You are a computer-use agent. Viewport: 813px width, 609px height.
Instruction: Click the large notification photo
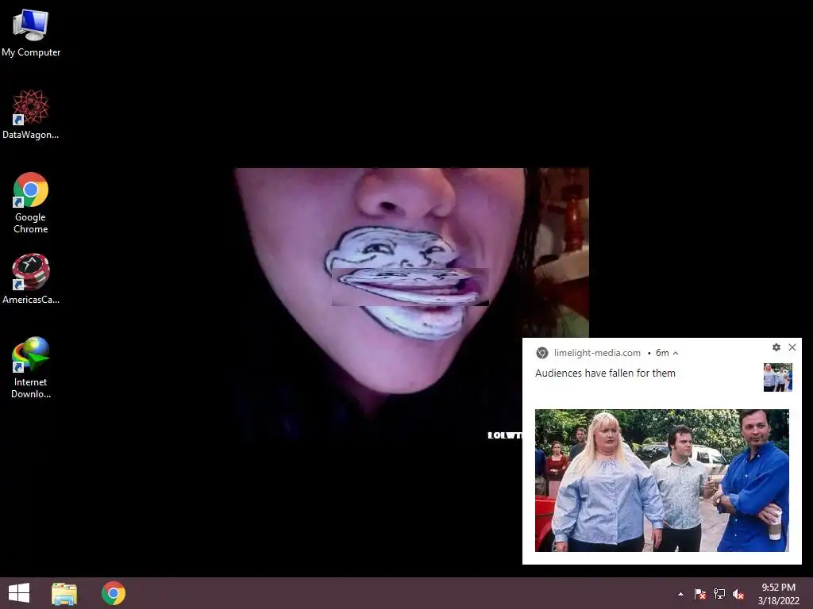click(x=662, y=481)
